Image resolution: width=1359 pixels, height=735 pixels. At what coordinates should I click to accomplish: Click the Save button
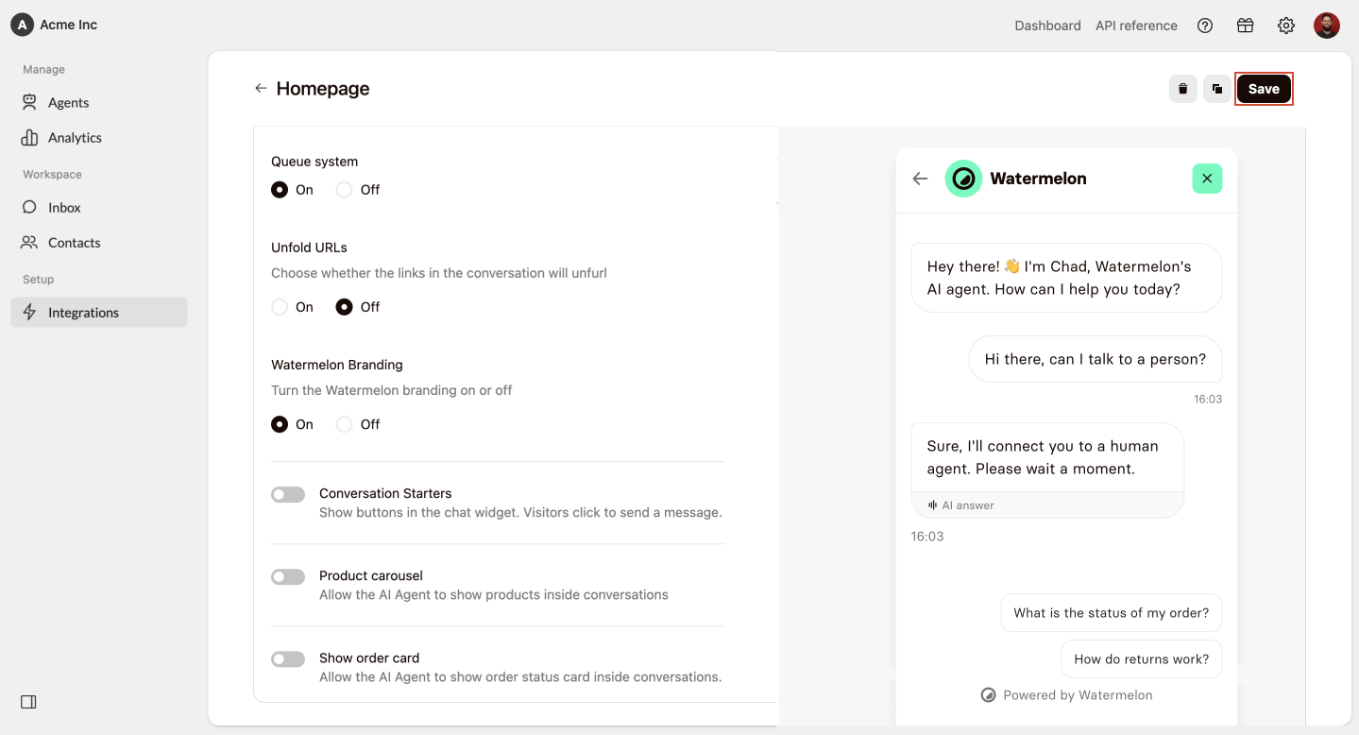1264,89
